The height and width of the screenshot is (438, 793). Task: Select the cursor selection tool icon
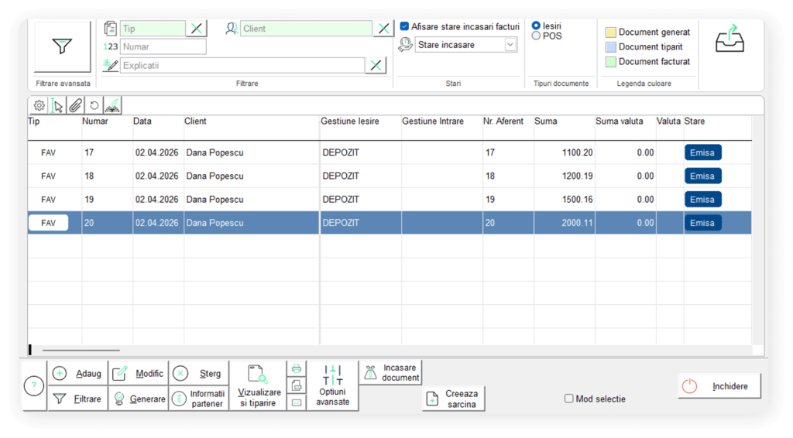pyautogui.click(x=57, y=105)
